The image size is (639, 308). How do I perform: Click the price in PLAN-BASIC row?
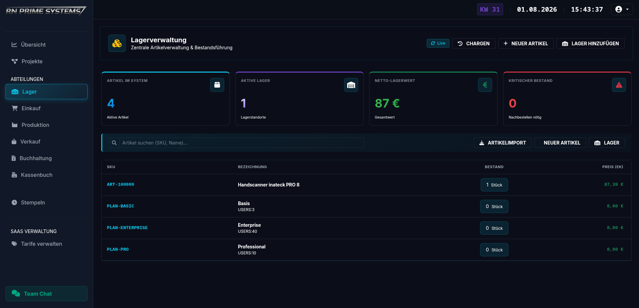(615, 206)
